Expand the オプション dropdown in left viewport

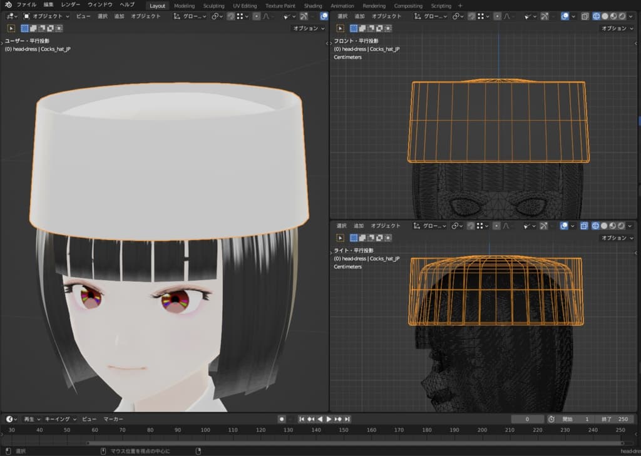(309, 28)
